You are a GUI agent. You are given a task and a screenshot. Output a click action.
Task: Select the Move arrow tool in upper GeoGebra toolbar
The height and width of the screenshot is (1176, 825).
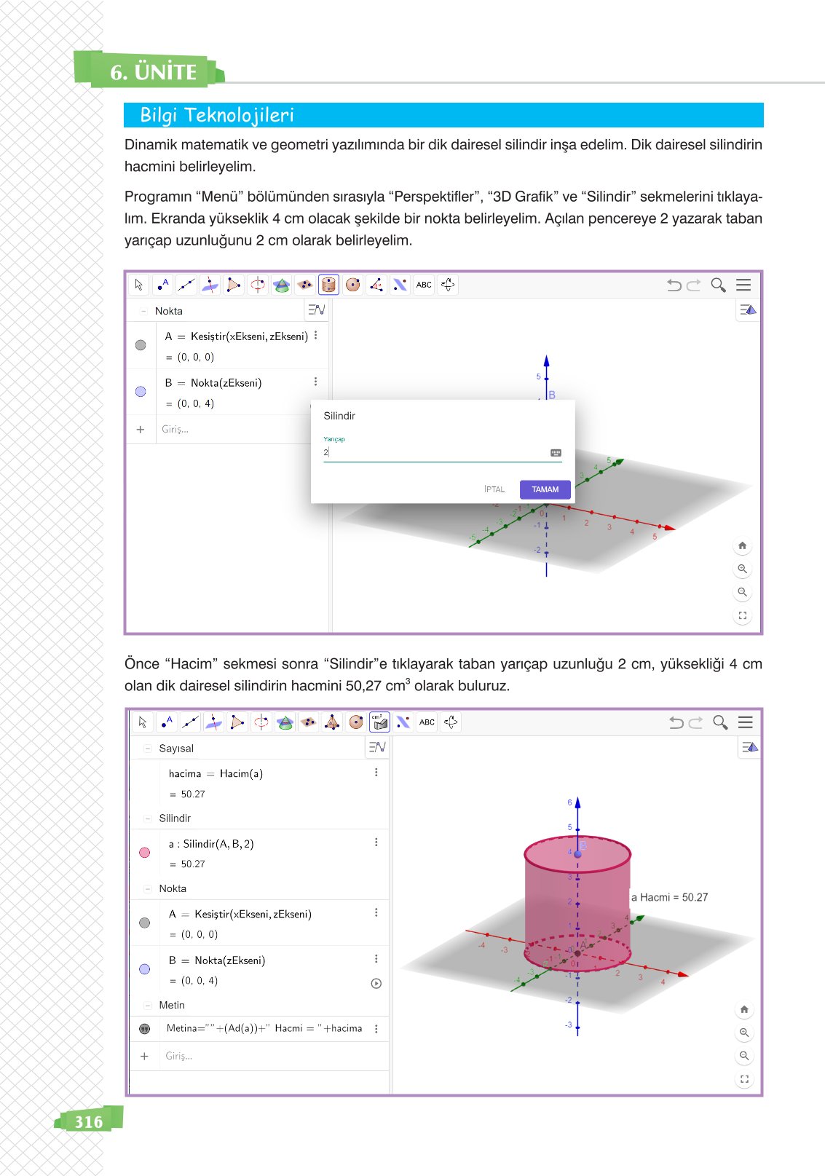(138, 285)
